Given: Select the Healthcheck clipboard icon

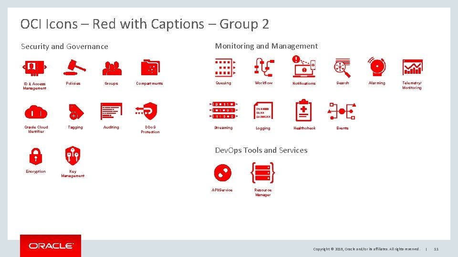Looking at the screenshot, I should [303, 110].
